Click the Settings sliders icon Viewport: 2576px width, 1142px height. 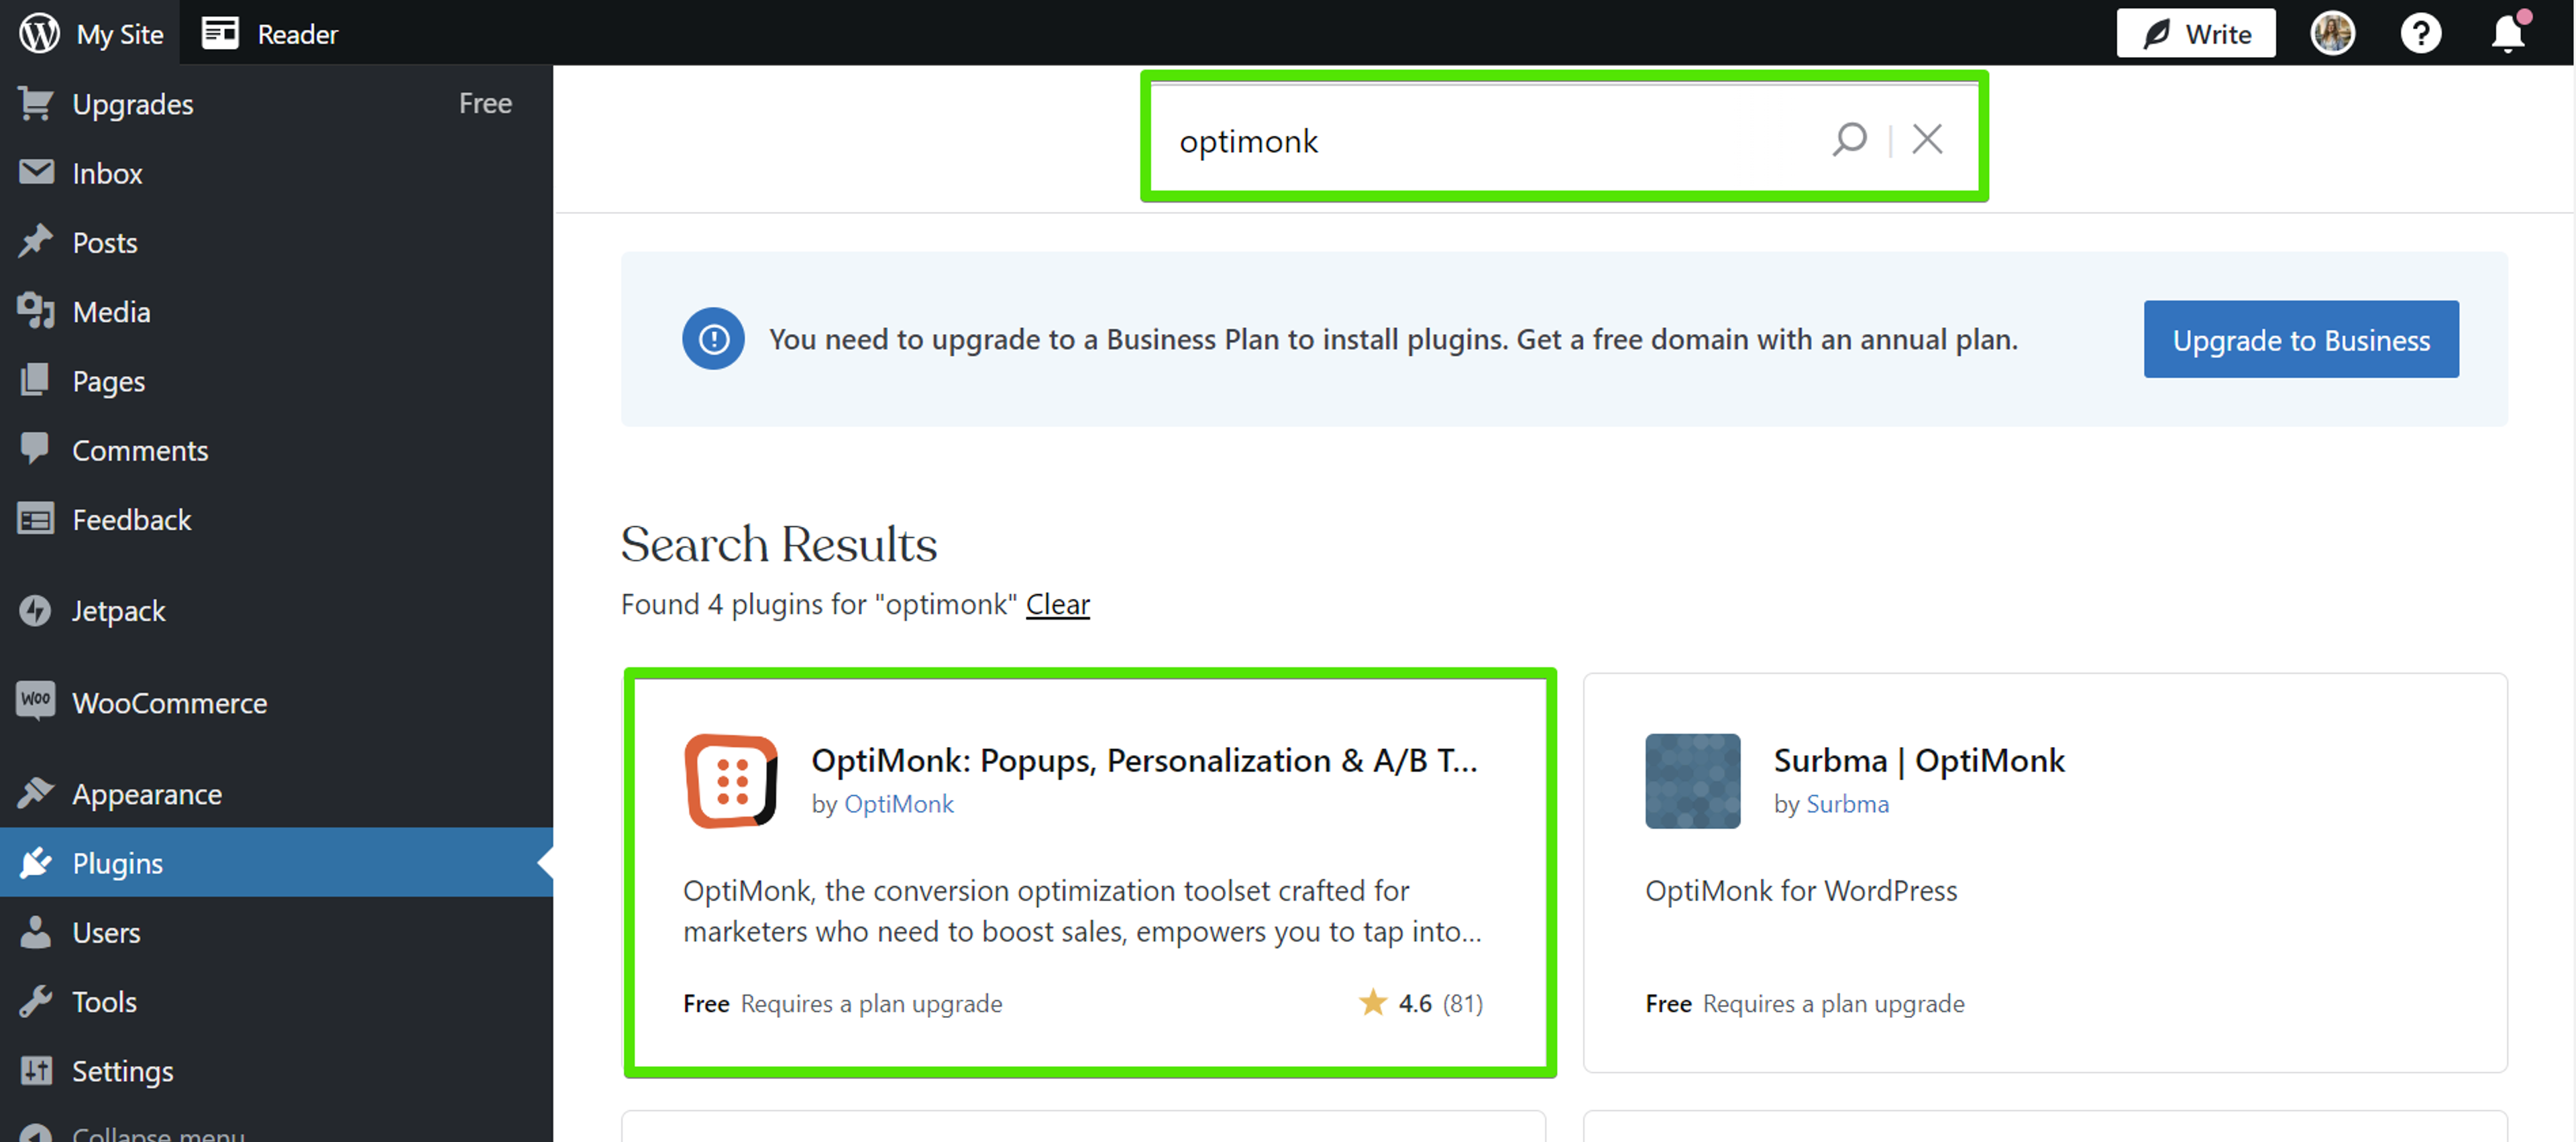point(36,1070)
